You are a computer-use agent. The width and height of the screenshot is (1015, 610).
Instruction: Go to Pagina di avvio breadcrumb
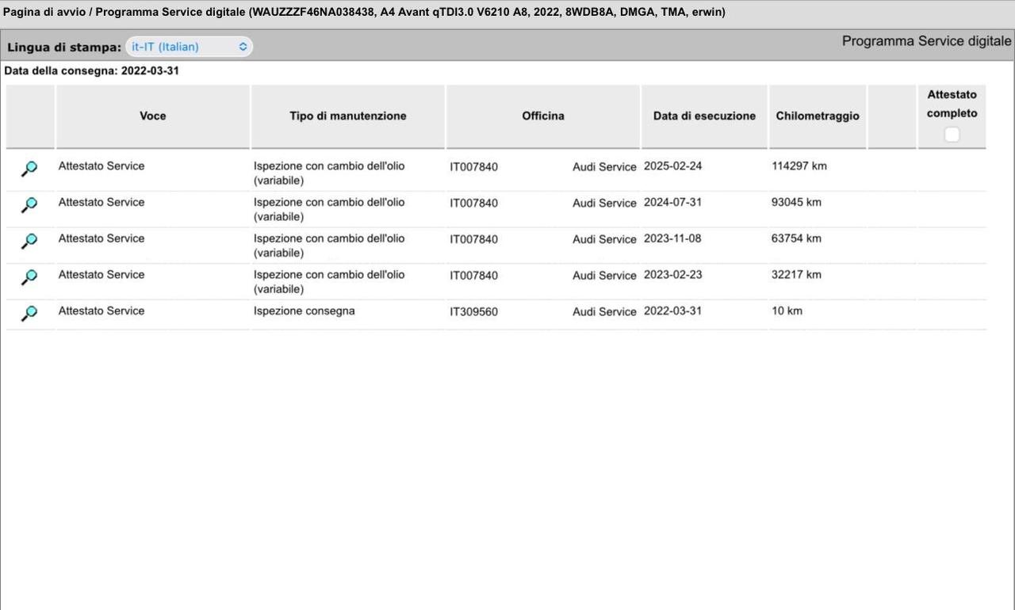tap(44, 13)
